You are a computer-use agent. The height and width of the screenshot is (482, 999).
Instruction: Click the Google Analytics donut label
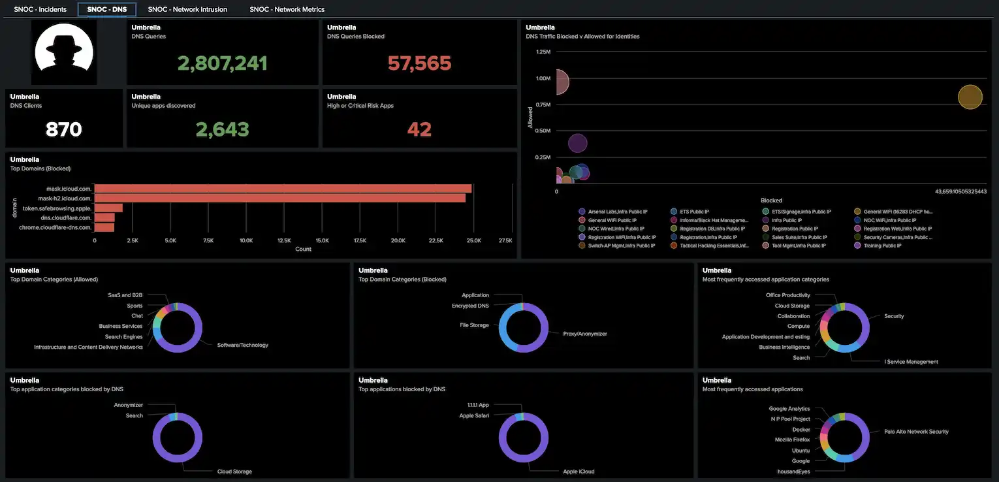pyautogui.click(x=789, y=409)
